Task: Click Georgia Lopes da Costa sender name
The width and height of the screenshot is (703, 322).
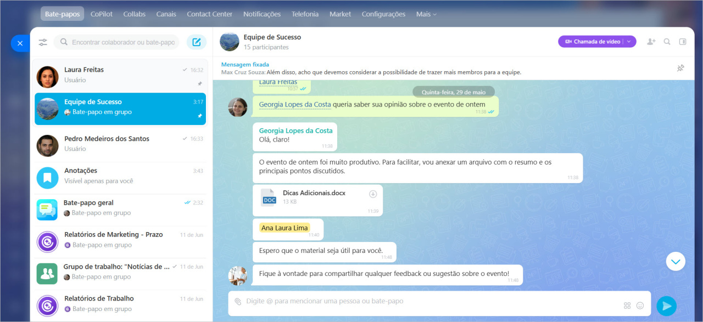Action: 295,131
